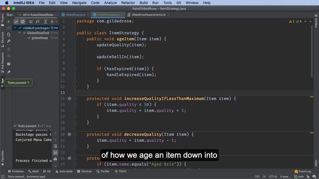
Task: Open the Build tool window
Action: point(33,171)
